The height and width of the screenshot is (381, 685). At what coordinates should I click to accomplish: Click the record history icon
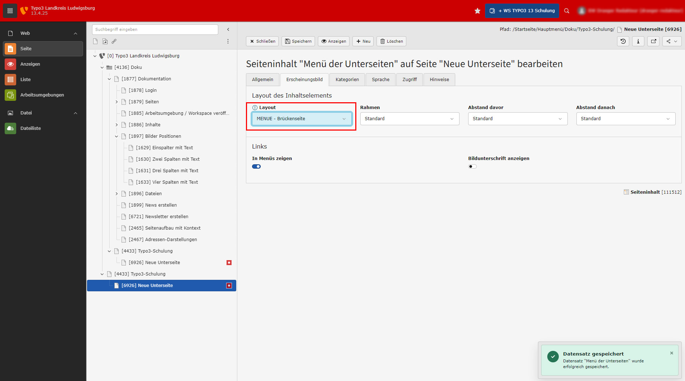click(623, 41)
